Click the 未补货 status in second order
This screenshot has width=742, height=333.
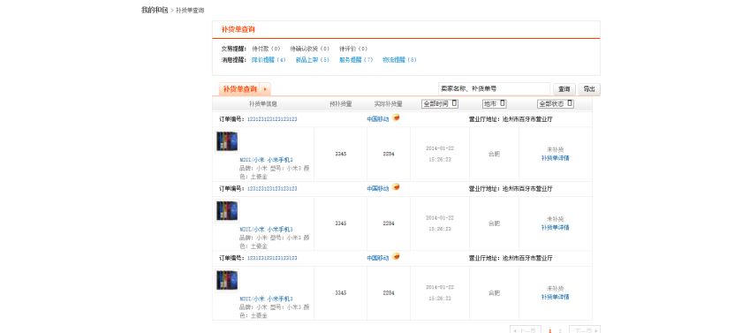coord(555,219)
